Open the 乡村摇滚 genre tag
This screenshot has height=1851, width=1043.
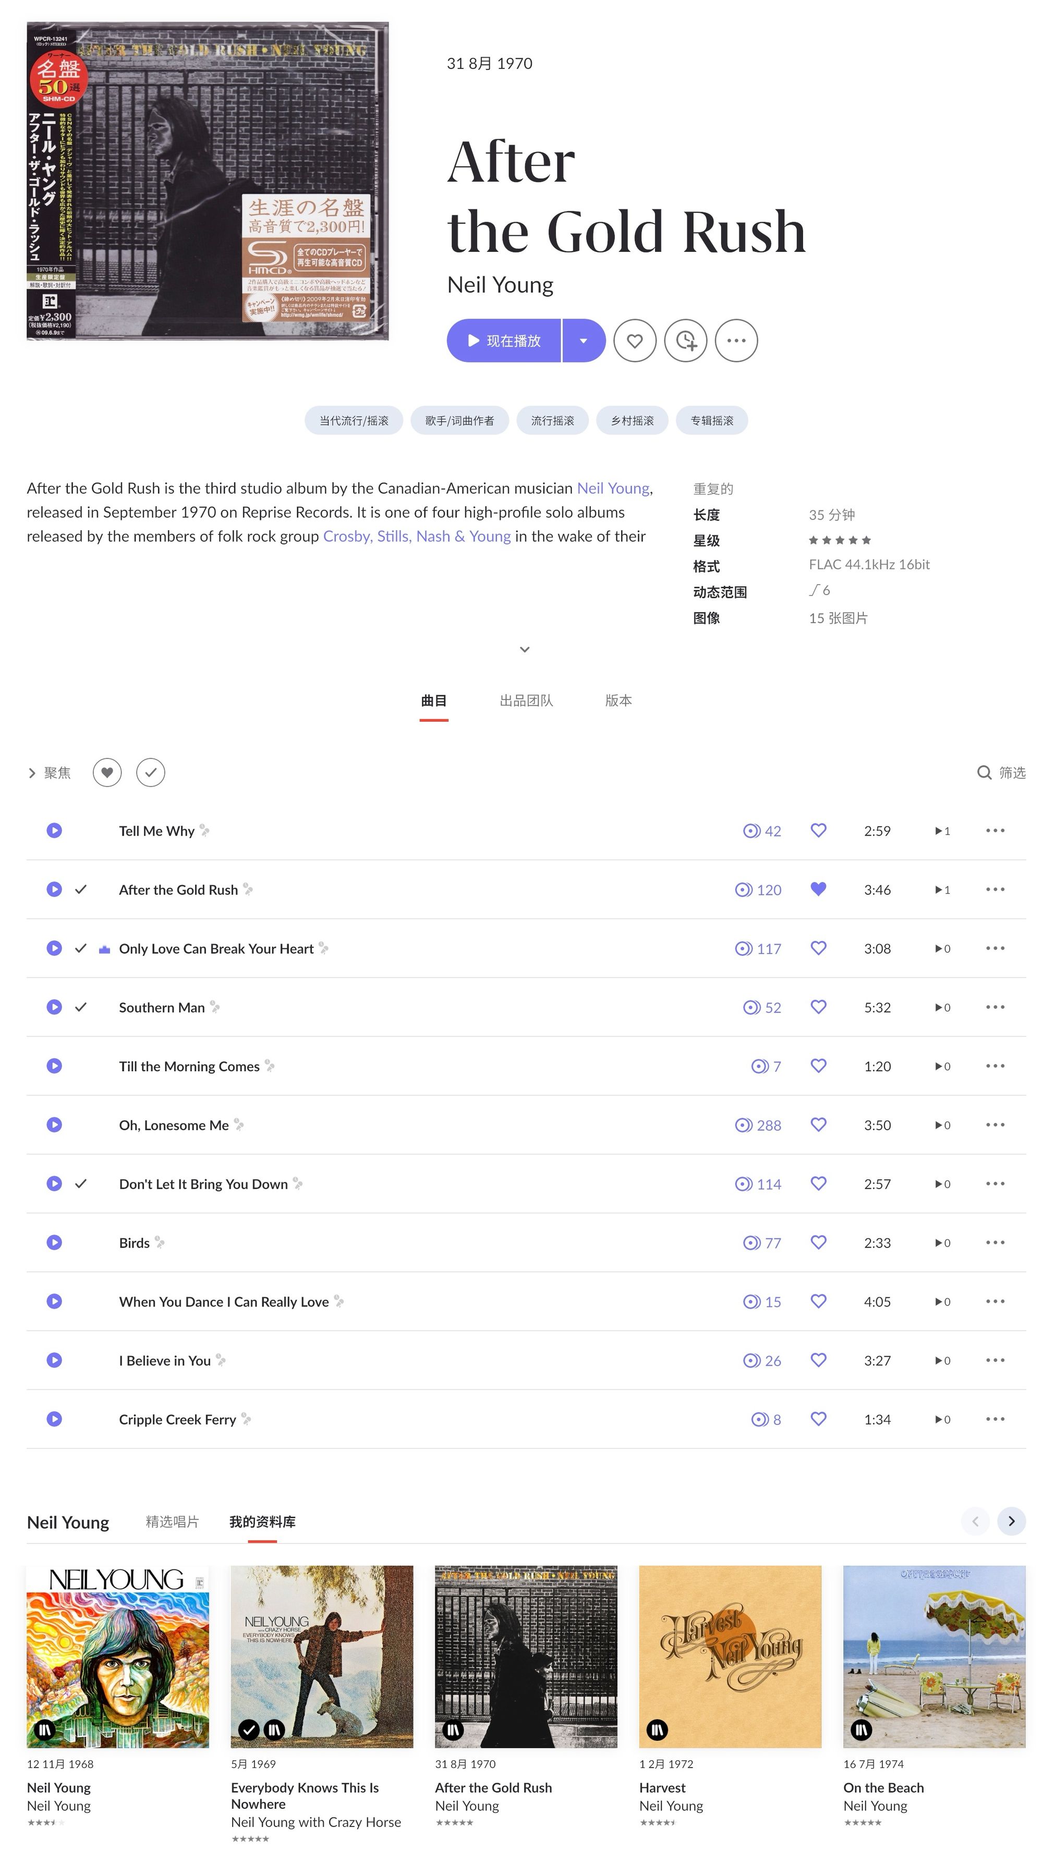[632, 420]
